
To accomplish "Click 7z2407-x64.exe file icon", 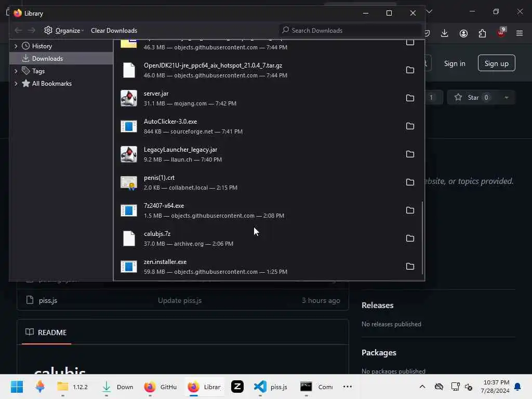I will point(129,210).
